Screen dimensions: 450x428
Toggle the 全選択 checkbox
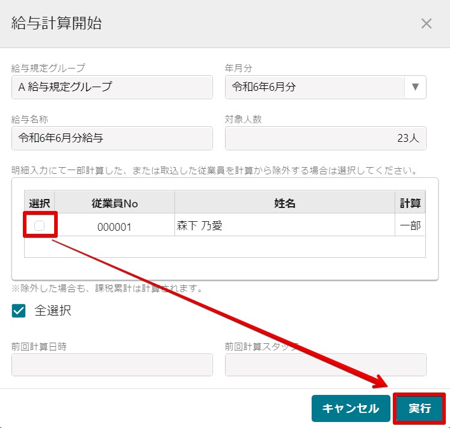19,311
